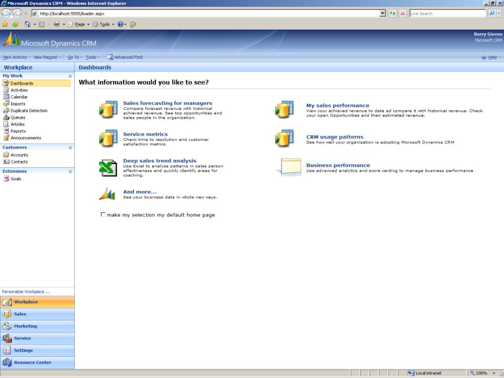Screen dimensions: 504x378
Task: Open the New Activity dropdown
Action: coord(16,57)
